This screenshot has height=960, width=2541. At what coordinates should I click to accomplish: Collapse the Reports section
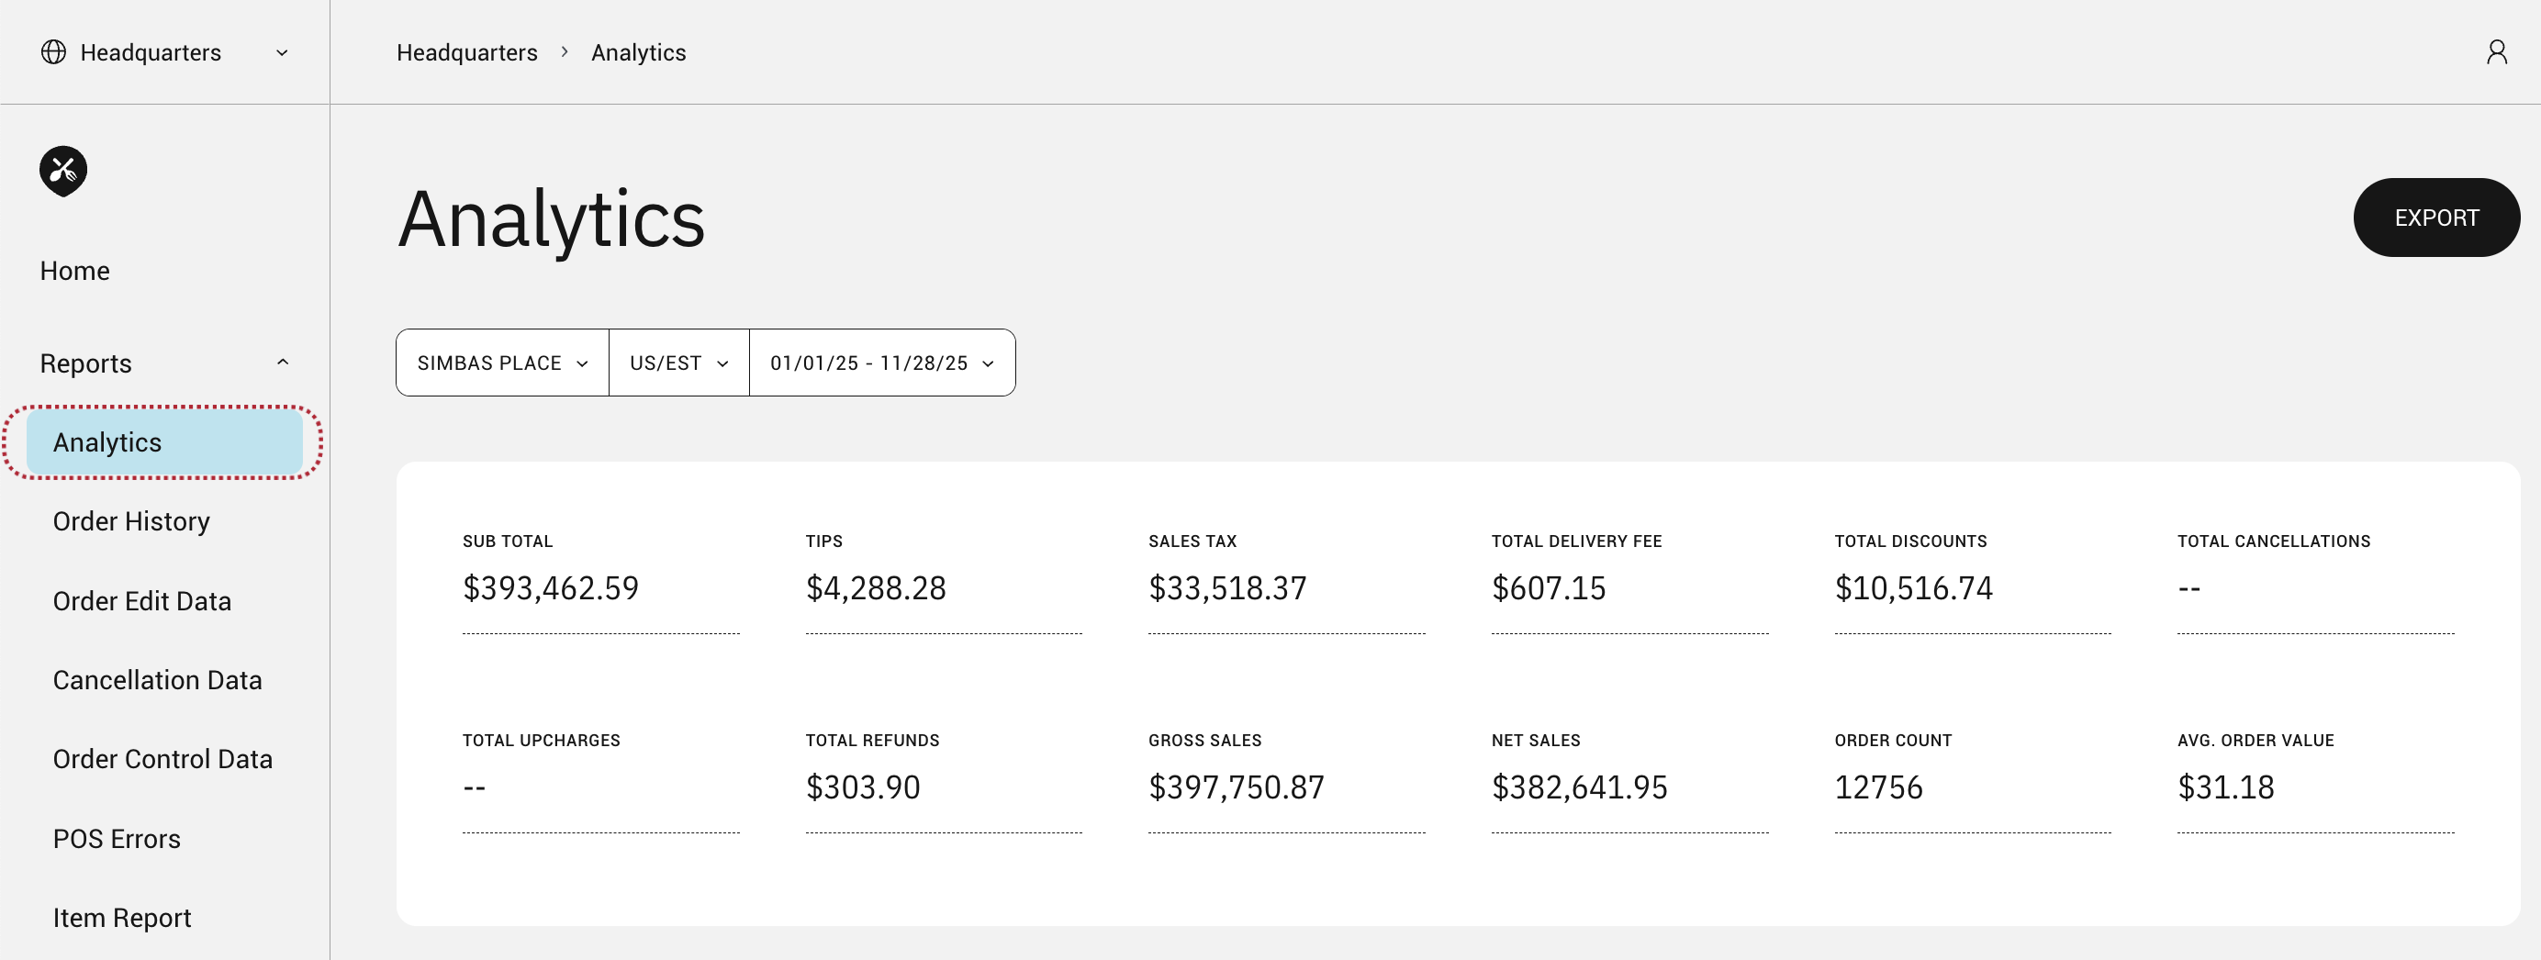click(282, 363)
